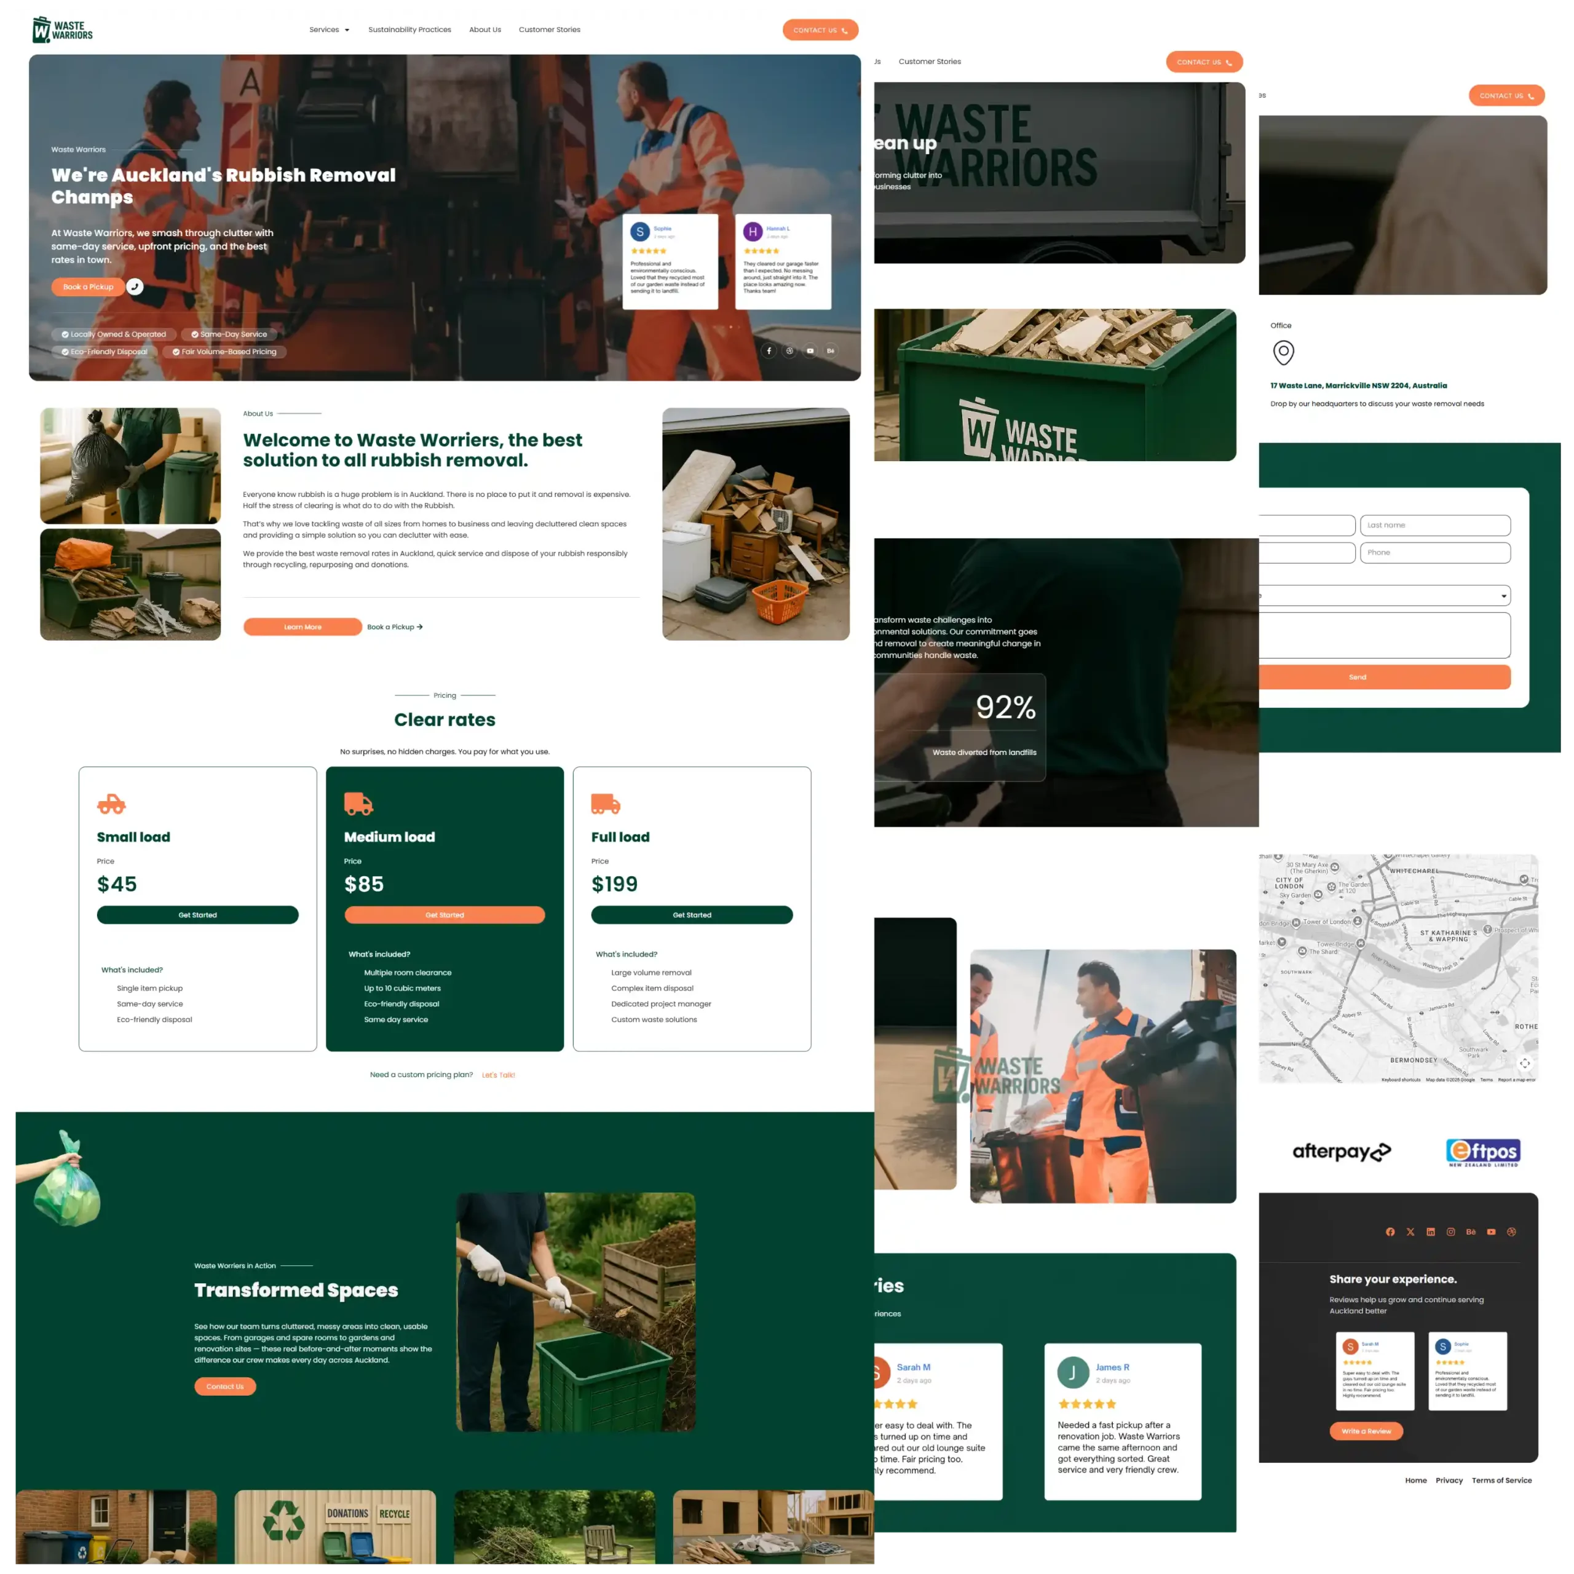This screenshot has width=1574, height=1574.
Task: Open Facebook icon in the dark footer
Action: pyautogui.click(x=1390, y=1232)
